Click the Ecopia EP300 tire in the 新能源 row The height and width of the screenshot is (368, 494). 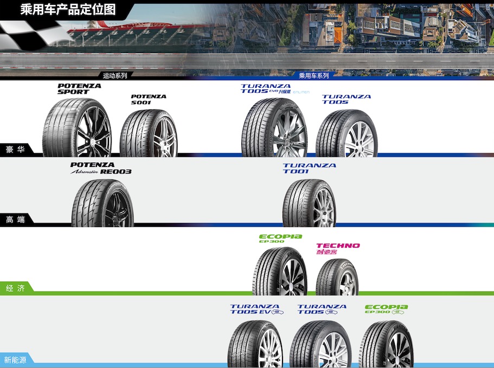coord(386,344)
